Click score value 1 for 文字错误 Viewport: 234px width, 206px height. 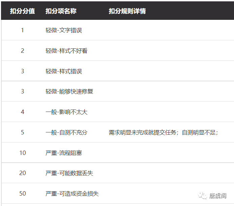[x=22, y=30]
